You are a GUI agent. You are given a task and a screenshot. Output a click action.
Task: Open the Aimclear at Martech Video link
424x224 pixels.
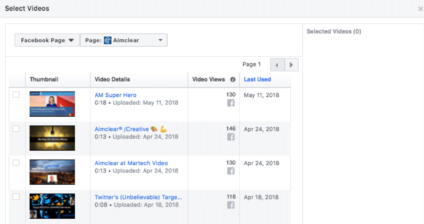point(131,163)
